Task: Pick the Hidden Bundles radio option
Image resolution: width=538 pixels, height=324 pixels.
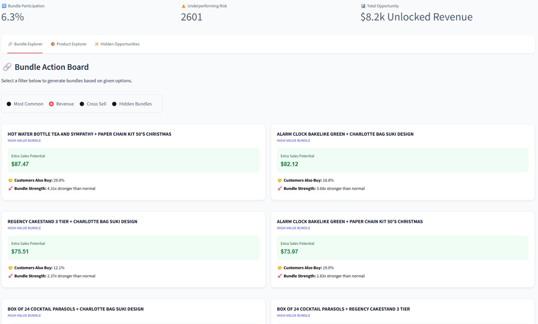Action: pyautogui.click(x=114, y=104)
